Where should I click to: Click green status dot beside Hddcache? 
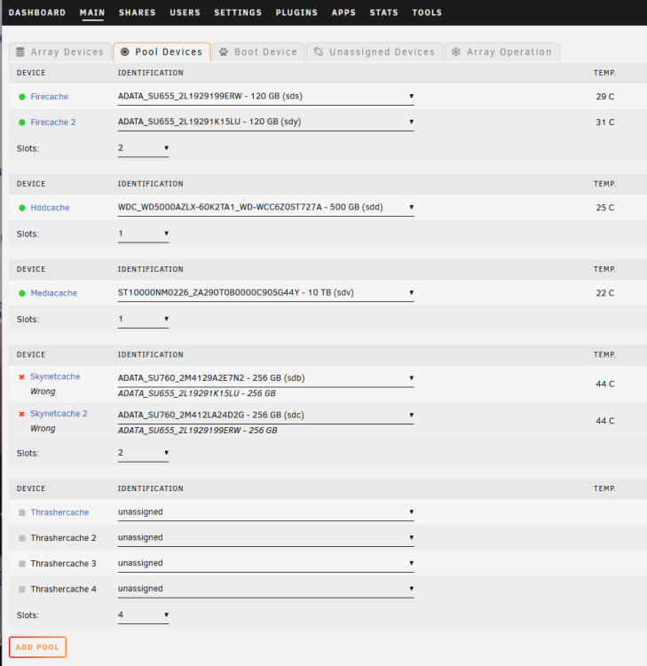point(22,208)
